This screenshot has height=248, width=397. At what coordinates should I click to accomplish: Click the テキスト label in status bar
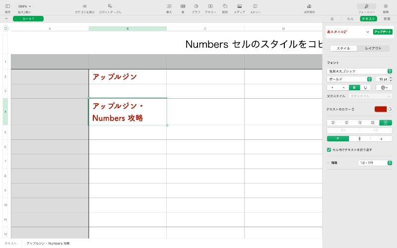pos(10,243)
